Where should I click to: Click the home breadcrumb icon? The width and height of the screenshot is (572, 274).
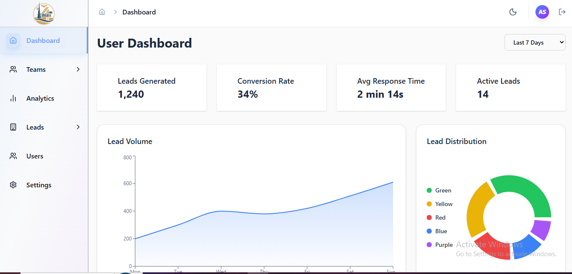tap(102, 12)
